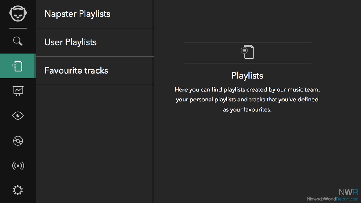
Task: Select the Playlists document icon in sidebar
Action: point(18,66)
